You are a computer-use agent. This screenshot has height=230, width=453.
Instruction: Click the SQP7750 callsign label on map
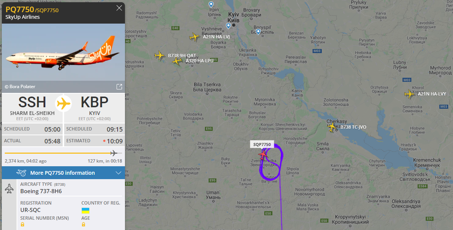tap(262, 144)
